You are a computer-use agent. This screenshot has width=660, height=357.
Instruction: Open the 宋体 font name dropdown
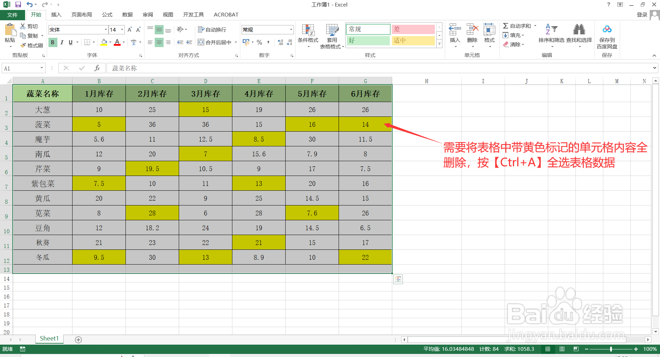[x=105, y=30]
